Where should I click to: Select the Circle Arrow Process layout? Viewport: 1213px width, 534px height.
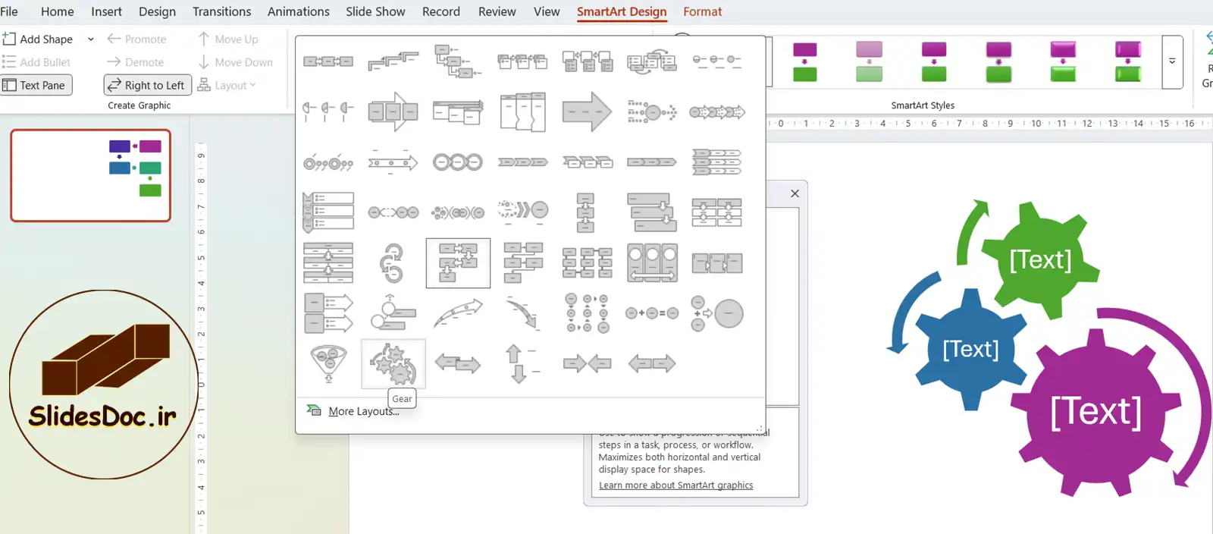[x=393, y=263]
